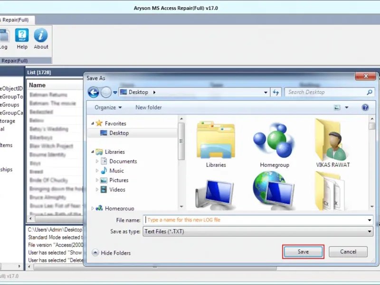Click the Cancel button
This screenshot has height=285, width=380.
[348, 252]
